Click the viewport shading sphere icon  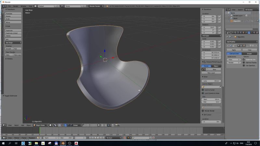tap(50, 125)
